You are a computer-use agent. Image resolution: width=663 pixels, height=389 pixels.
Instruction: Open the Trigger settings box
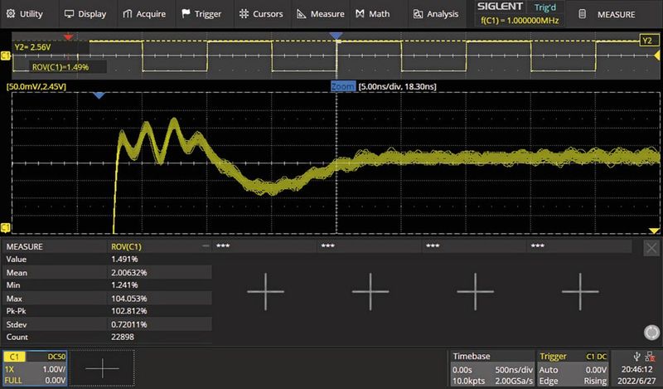tap(573, 368)
